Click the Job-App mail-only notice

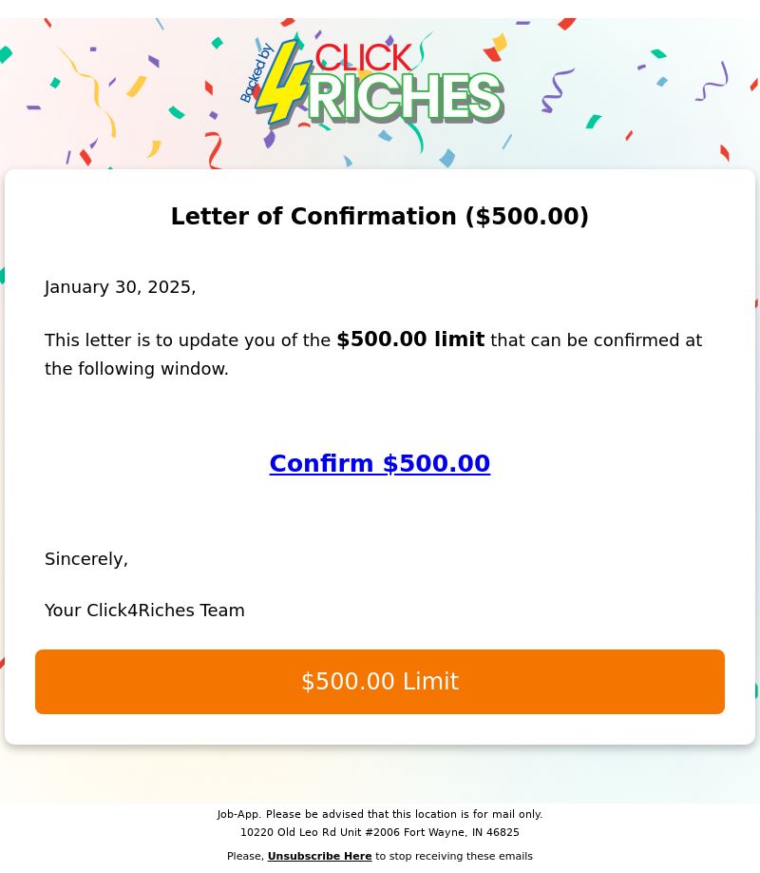(x=380, y=814)
